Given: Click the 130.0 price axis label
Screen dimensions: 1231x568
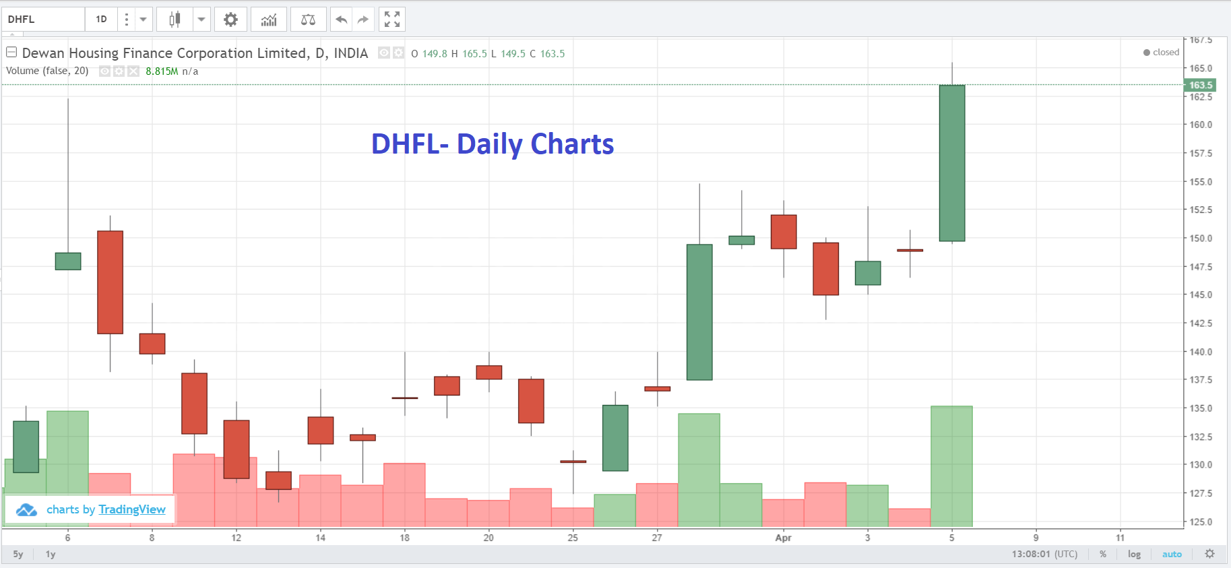Looking at the screenshot, I should click(1201, 465).
